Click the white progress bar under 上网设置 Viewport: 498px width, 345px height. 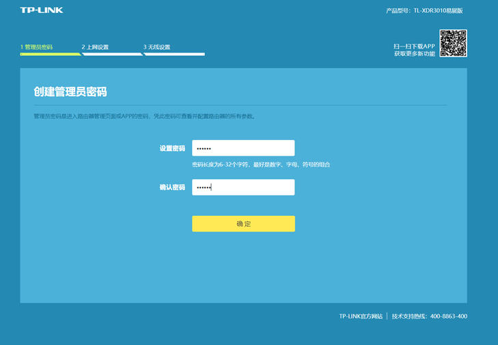click(111, 54)
